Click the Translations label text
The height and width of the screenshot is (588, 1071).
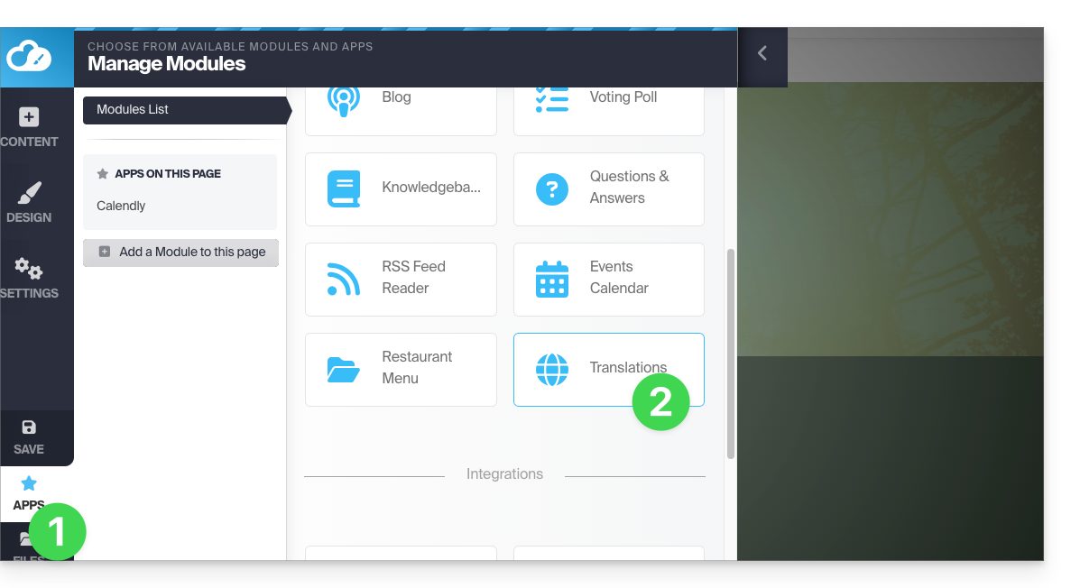628,367
